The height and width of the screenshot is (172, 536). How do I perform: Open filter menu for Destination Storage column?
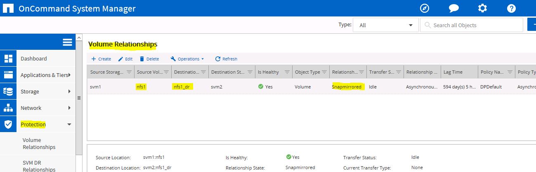[x=250, y=72]
